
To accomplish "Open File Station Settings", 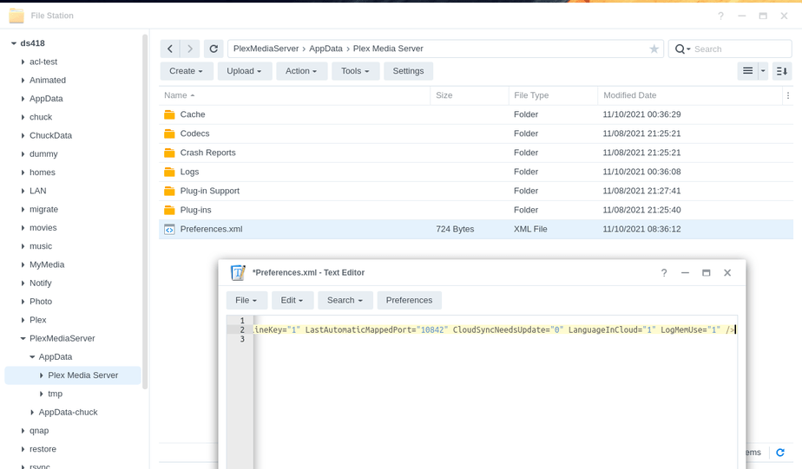I will click(x=408, y=71).
